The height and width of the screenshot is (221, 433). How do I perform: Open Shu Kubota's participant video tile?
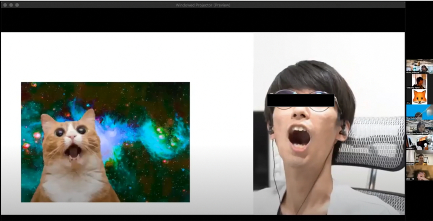click(419, 112)
